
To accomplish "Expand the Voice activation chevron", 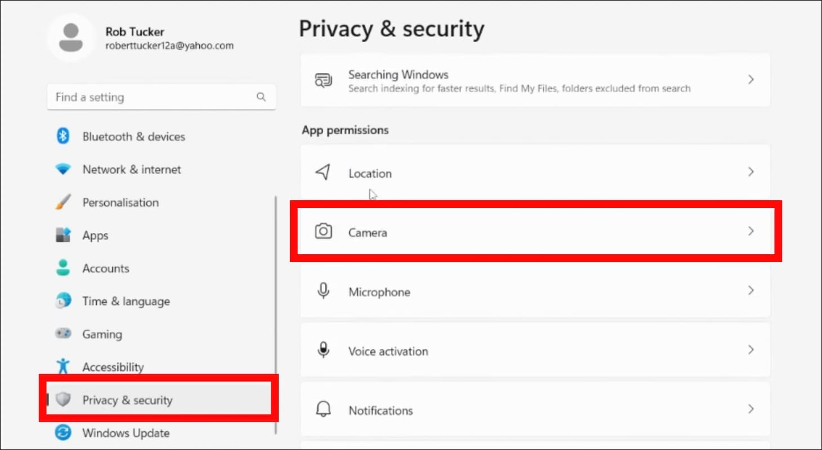I will coord(750,349).
